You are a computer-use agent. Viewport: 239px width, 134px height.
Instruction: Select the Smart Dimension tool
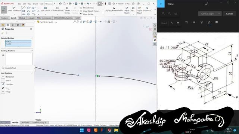[x=14, y=9]
